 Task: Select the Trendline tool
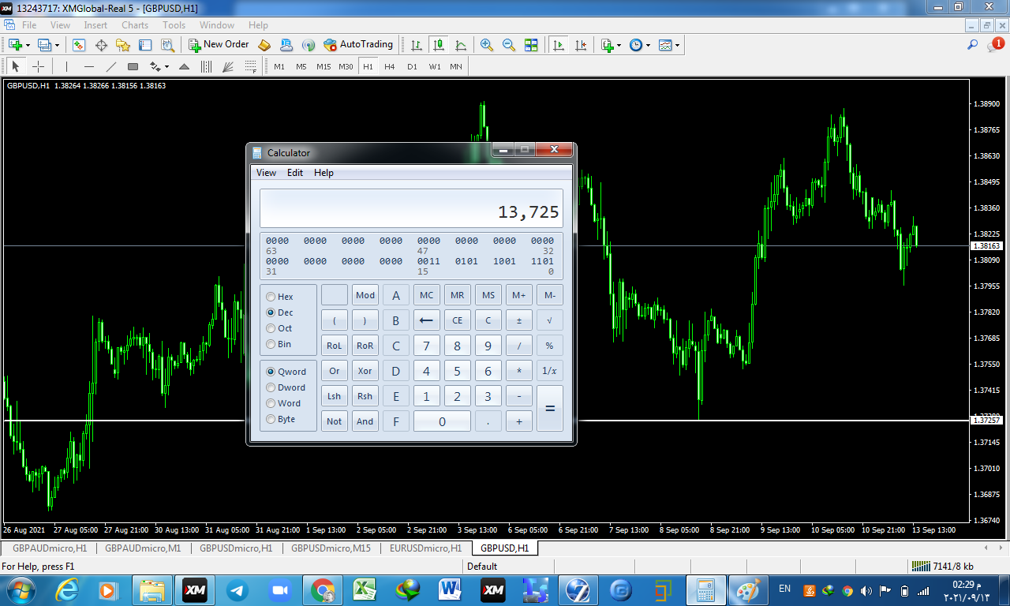tap(110, 67)
